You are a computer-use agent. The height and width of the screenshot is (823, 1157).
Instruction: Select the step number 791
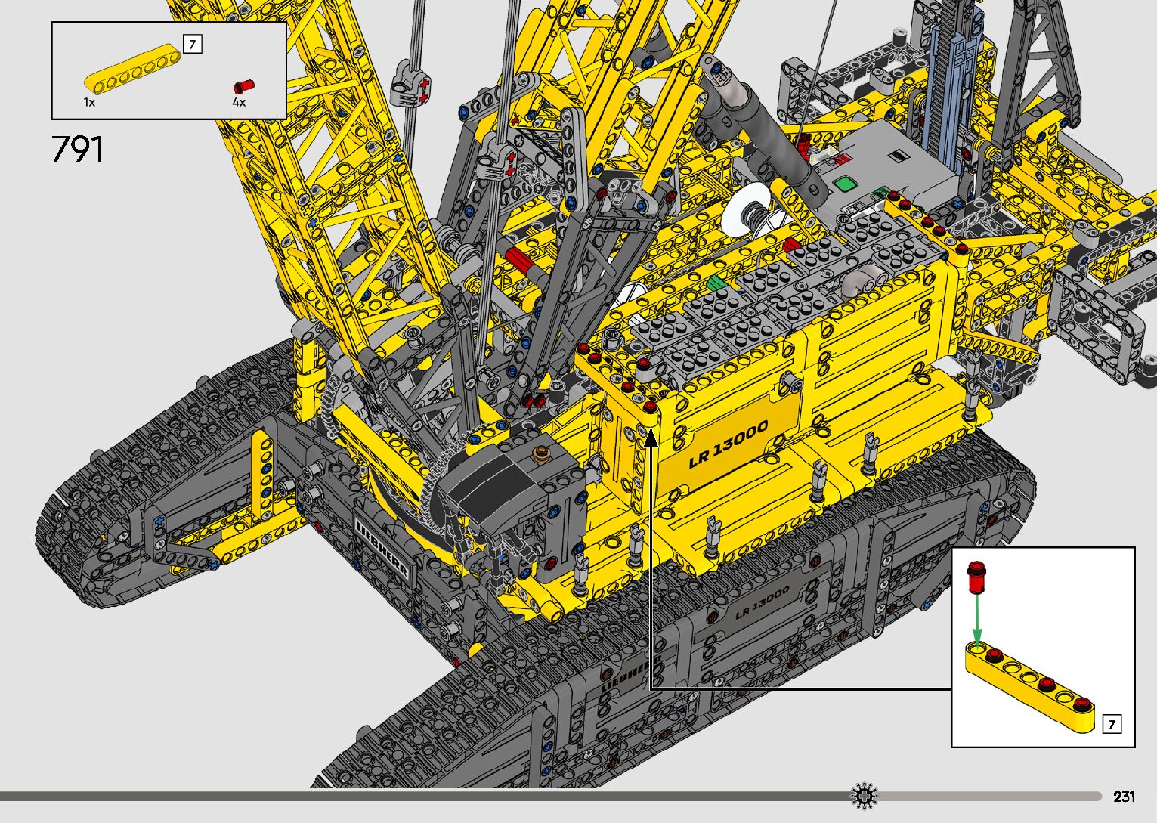[x=78, y=150]
